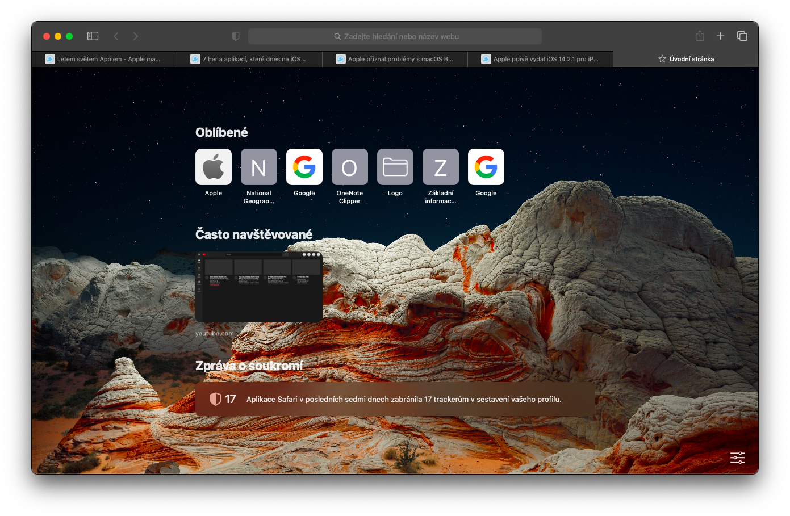The width and height of the screenshot is (790, 516).
Task: Expand the Logo favorites folder
Action: point(395,167)
